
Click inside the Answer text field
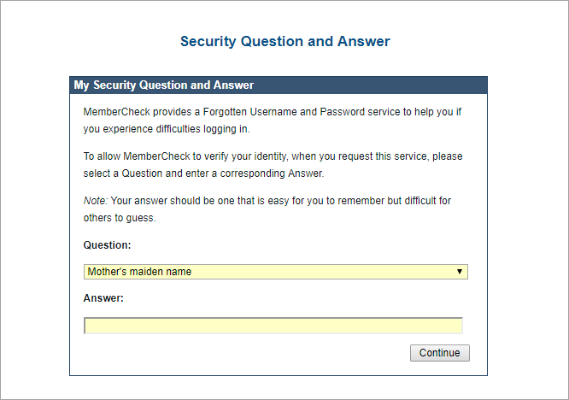pos(273,326)
